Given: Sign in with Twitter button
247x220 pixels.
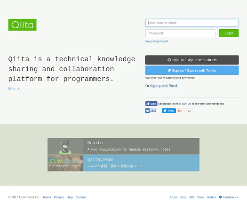Looking at the screenshot, I should [x=192, y=70].
